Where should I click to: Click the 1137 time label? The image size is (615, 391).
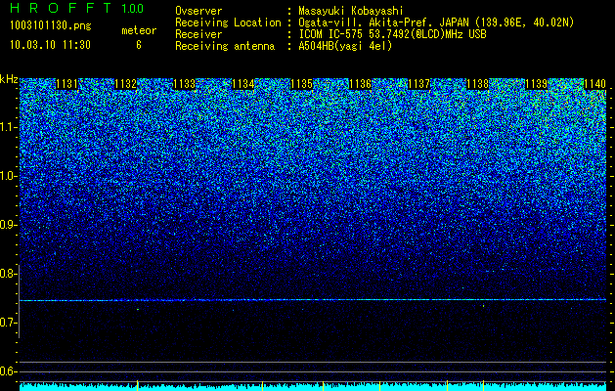pos(418,84)
